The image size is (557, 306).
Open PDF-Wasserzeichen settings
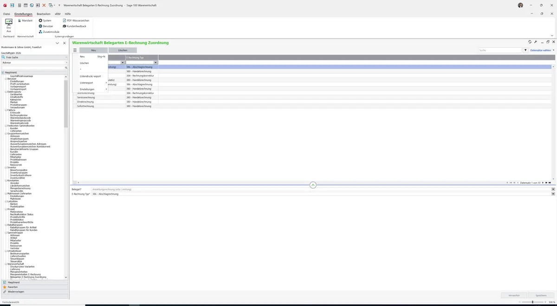tap(76, 20)
